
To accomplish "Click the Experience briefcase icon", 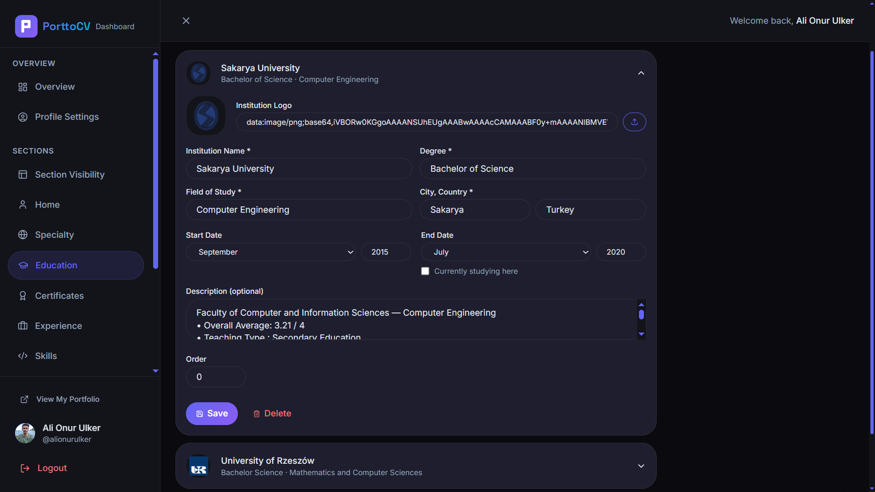I will pyautogui.click(x=23, y=326).
